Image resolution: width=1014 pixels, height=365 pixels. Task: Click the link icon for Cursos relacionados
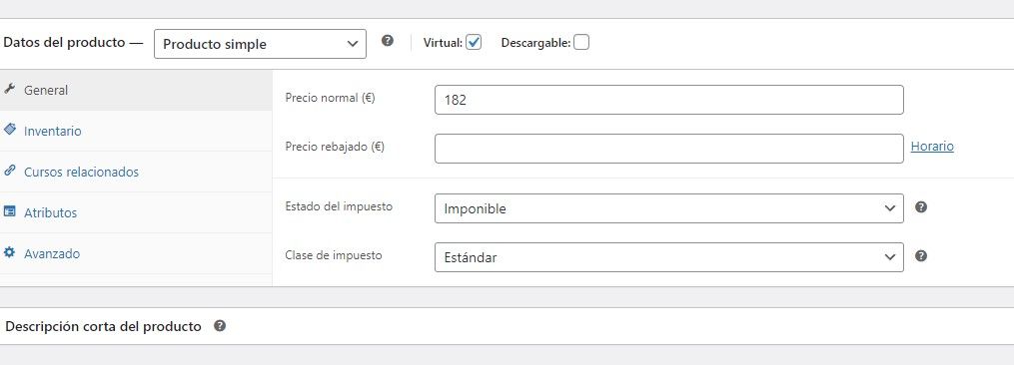pos(9,171)
